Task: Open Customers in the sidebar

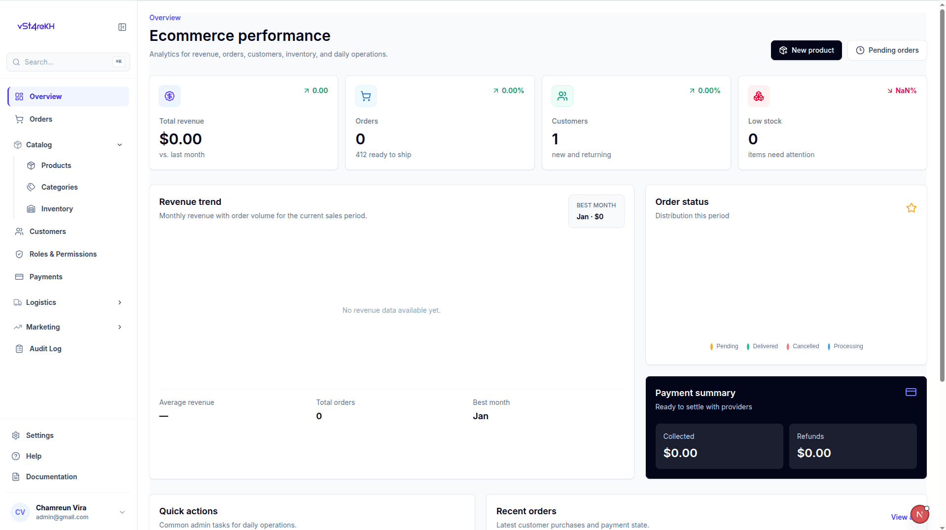Action: [x=69, y=232]
